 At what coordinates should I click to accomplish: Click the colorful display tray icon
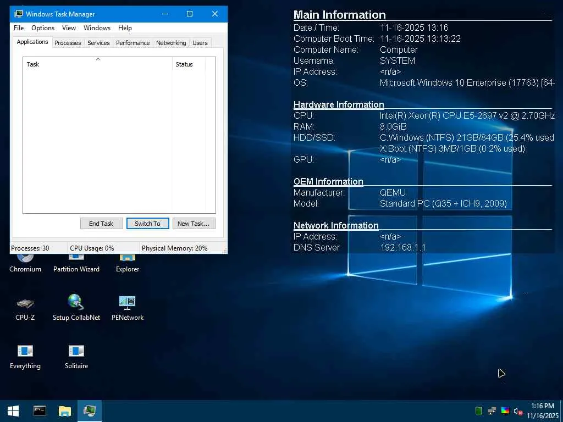tap(505, 411)
